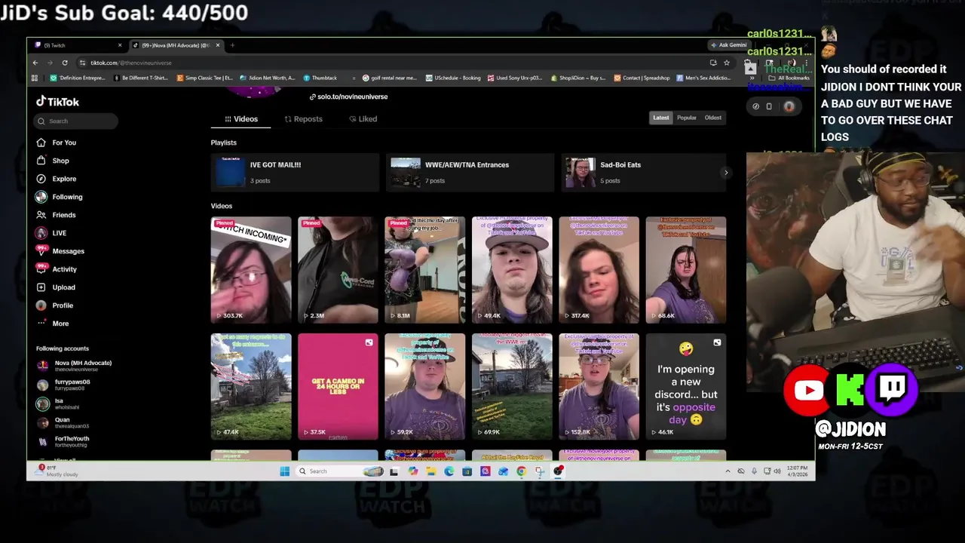
Task: Open pinned video with 303.7K views
Action: click(x=251, y=269)
